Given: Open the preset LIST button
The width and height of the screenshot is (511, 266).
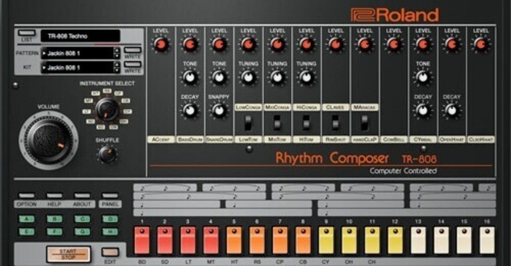Looking at the screenshot, I should point(27,33).
